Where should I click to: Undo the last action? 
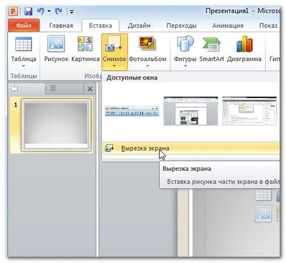41,11
